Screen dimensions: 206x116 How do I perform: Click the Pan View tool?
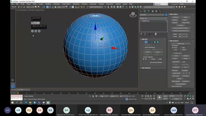coord(188,99)
